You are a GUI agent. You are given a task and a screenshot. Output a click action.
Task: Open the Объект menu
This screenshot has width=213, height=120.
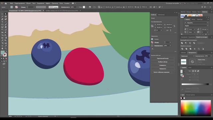click(x=28, y=3)
